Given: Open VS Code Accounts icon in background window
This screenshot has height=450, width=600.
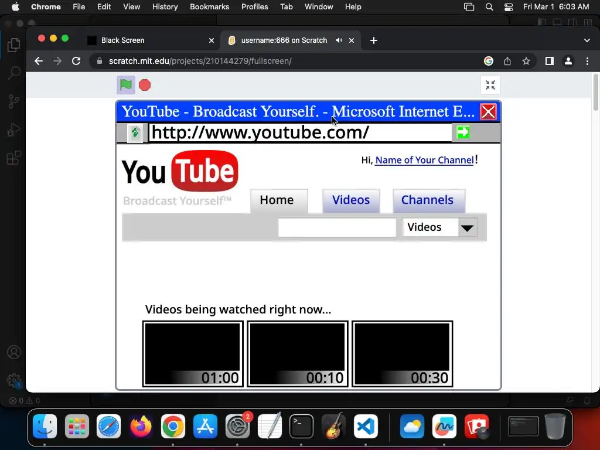Looking at the screenshot, I should [14, 352].
